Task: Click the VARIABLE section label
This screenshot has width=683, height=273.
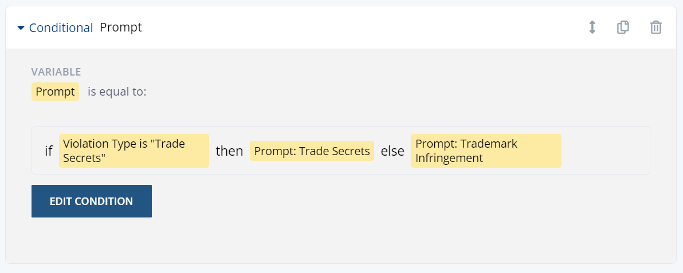Action: point(56,72)
